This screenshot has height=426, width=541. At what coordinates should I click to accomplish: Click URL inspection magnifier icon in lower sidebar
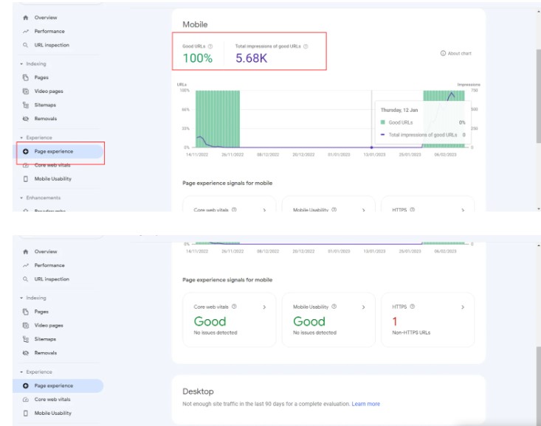25,279
